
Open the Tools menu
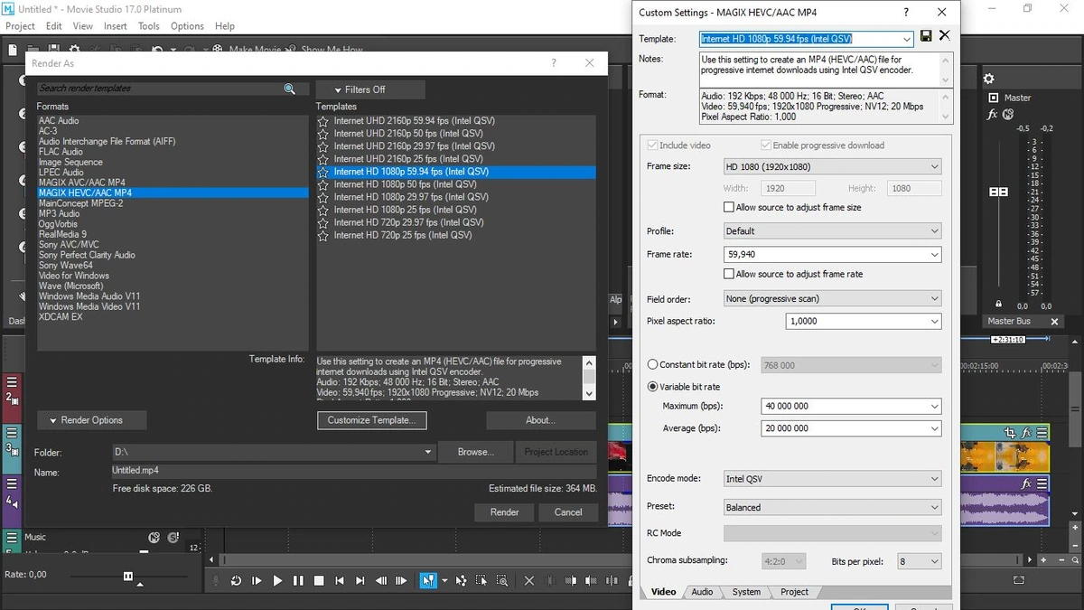149,26
